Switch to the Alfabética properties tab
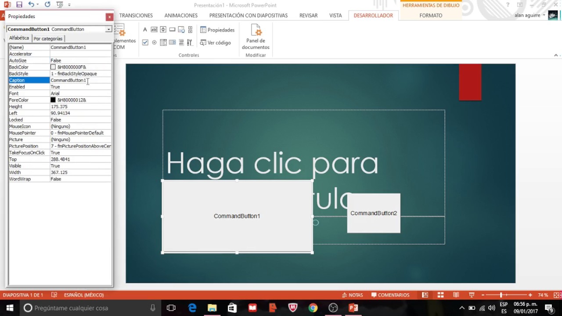 (19, 38)
